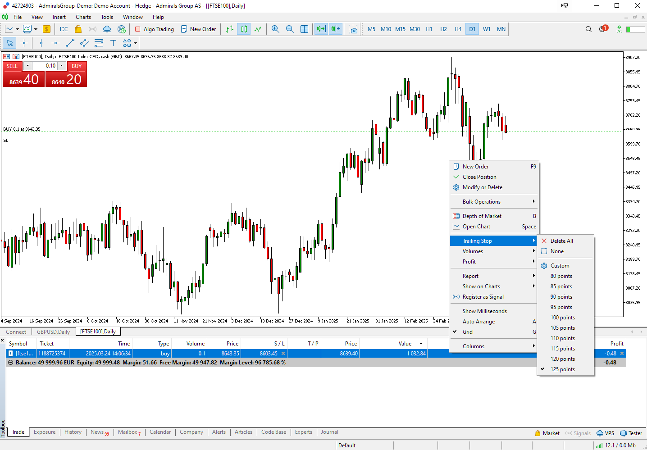
Task: Zoom in on the chart with the magnifier
Action: pos(275,29)
